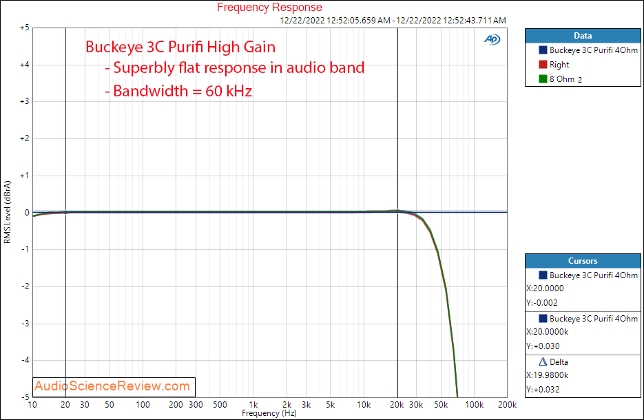Image resolution: width=644 pixels, height=420 pixels.
Task: Click the '-1' tick on the level axis
Action: pyautogui.click(x=25, y=250)
